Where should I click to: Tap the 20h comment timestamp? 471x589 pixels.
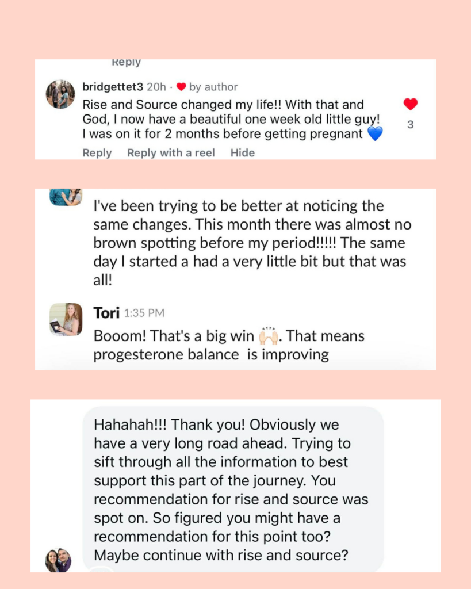(x=156, y=87)
